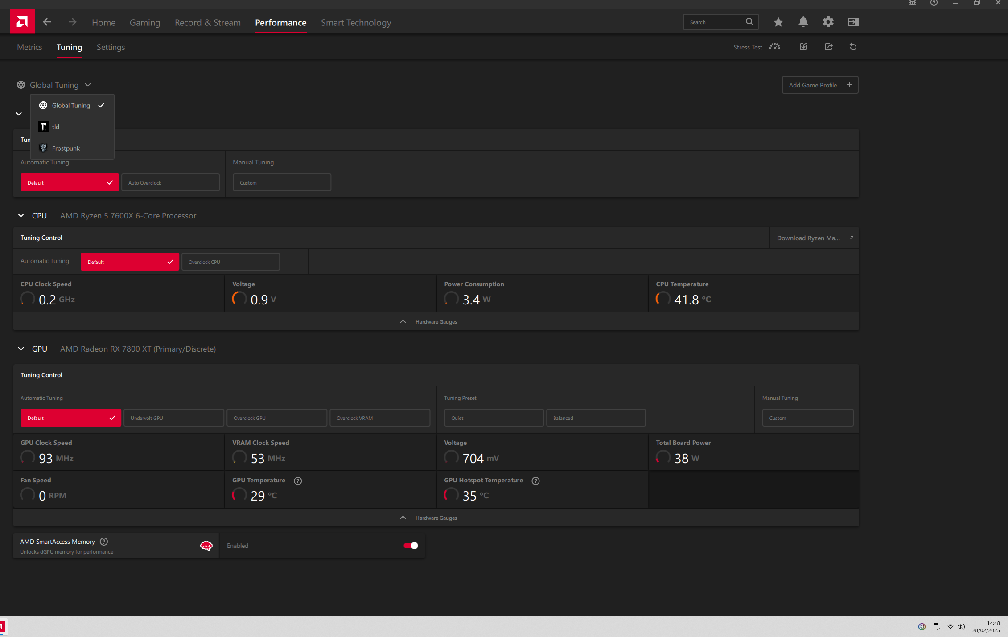Image resolution: width=1008 pixels, height=637 pixels.
Task: Click the AMD logo icon
Action: tap(22, 22)
